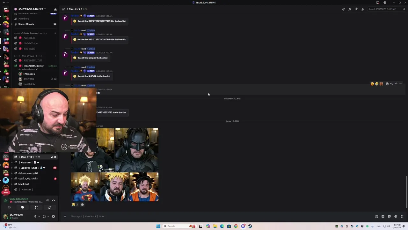
Task: Expand threads arrow for Admins-Chat channel
Action: coord(12,168)
